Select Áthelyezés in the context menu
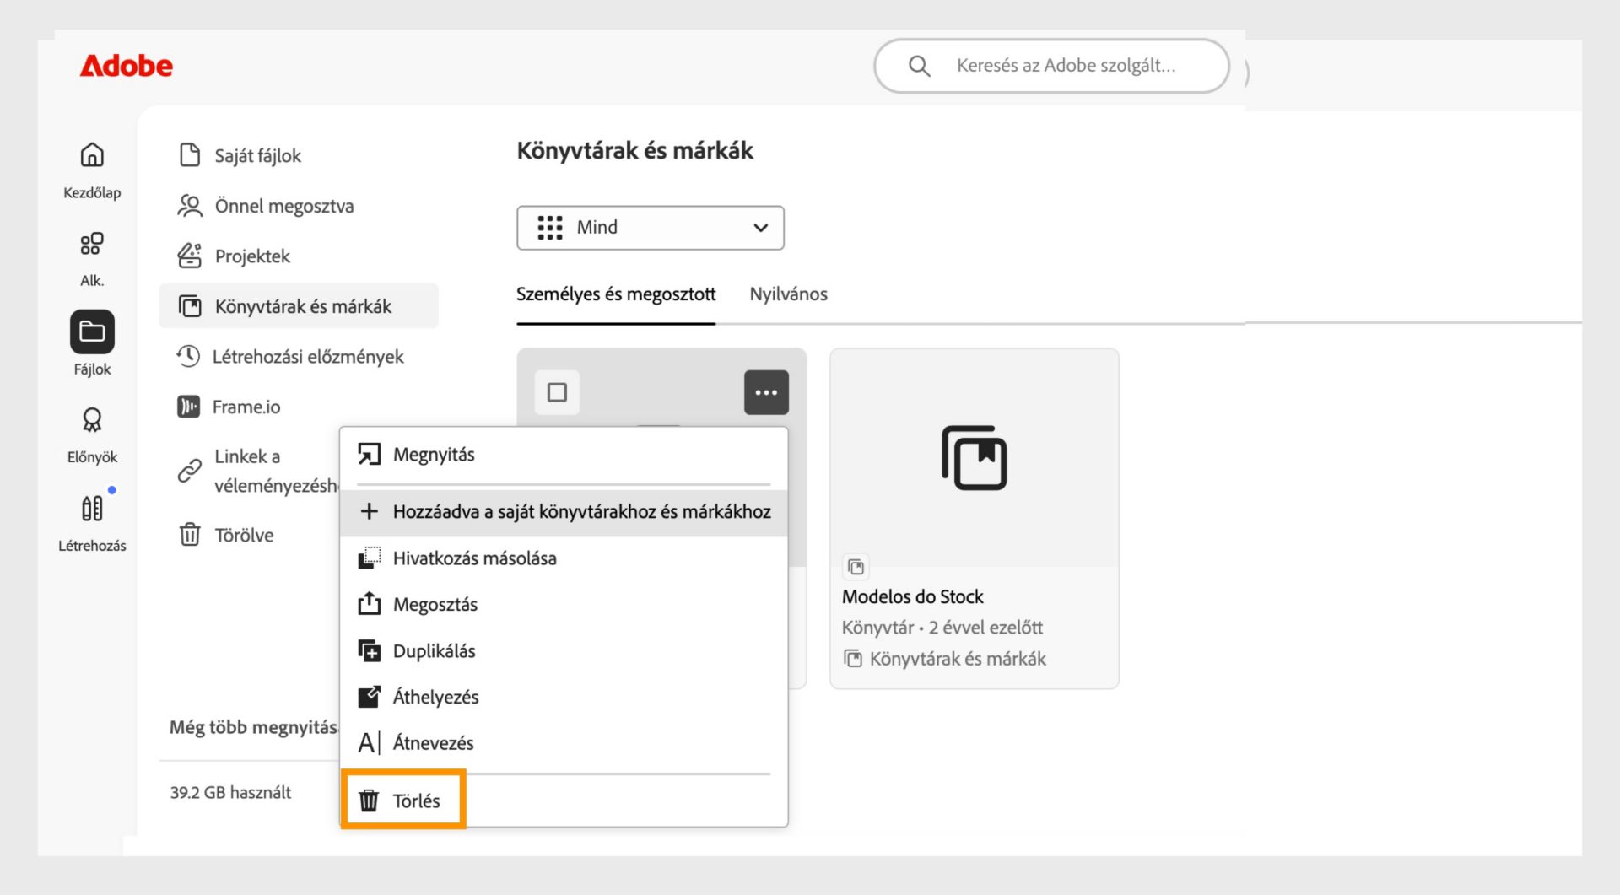This screenshot has height=895, width=1620. (564, 697)
